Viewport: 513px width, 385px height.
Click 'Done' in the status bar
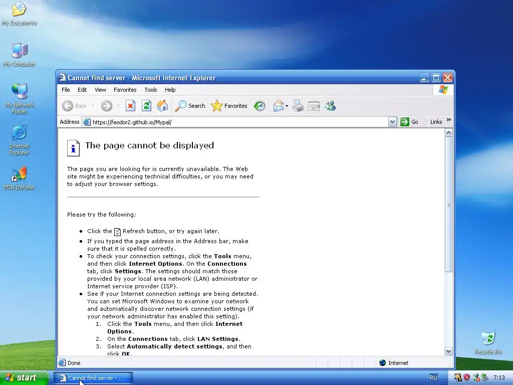point(74,363)
